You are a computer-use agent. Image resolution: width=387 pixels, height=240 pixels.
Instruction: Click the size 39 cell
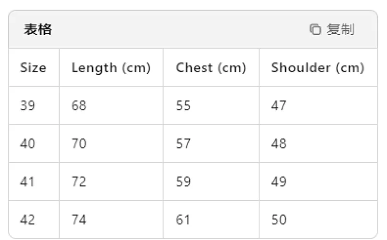[34, 106]
